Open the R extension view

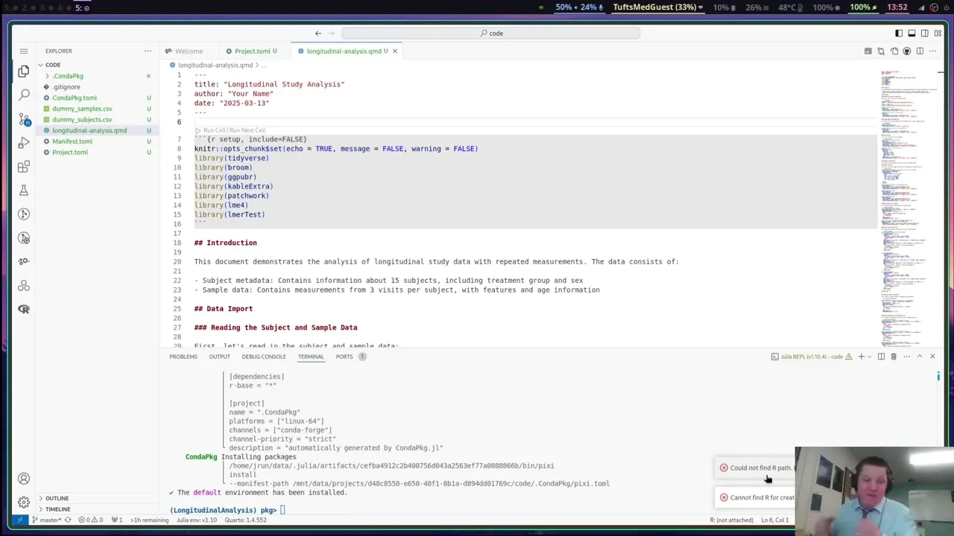pos(24,310)
